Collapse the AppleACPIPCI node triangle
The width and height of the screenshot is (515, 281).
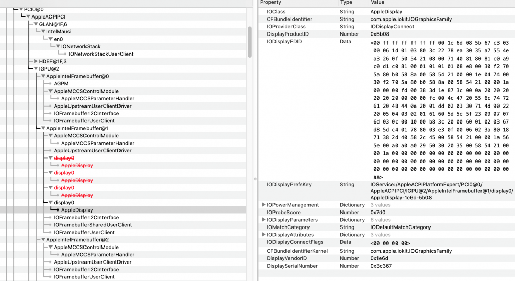tap(28, 17)
